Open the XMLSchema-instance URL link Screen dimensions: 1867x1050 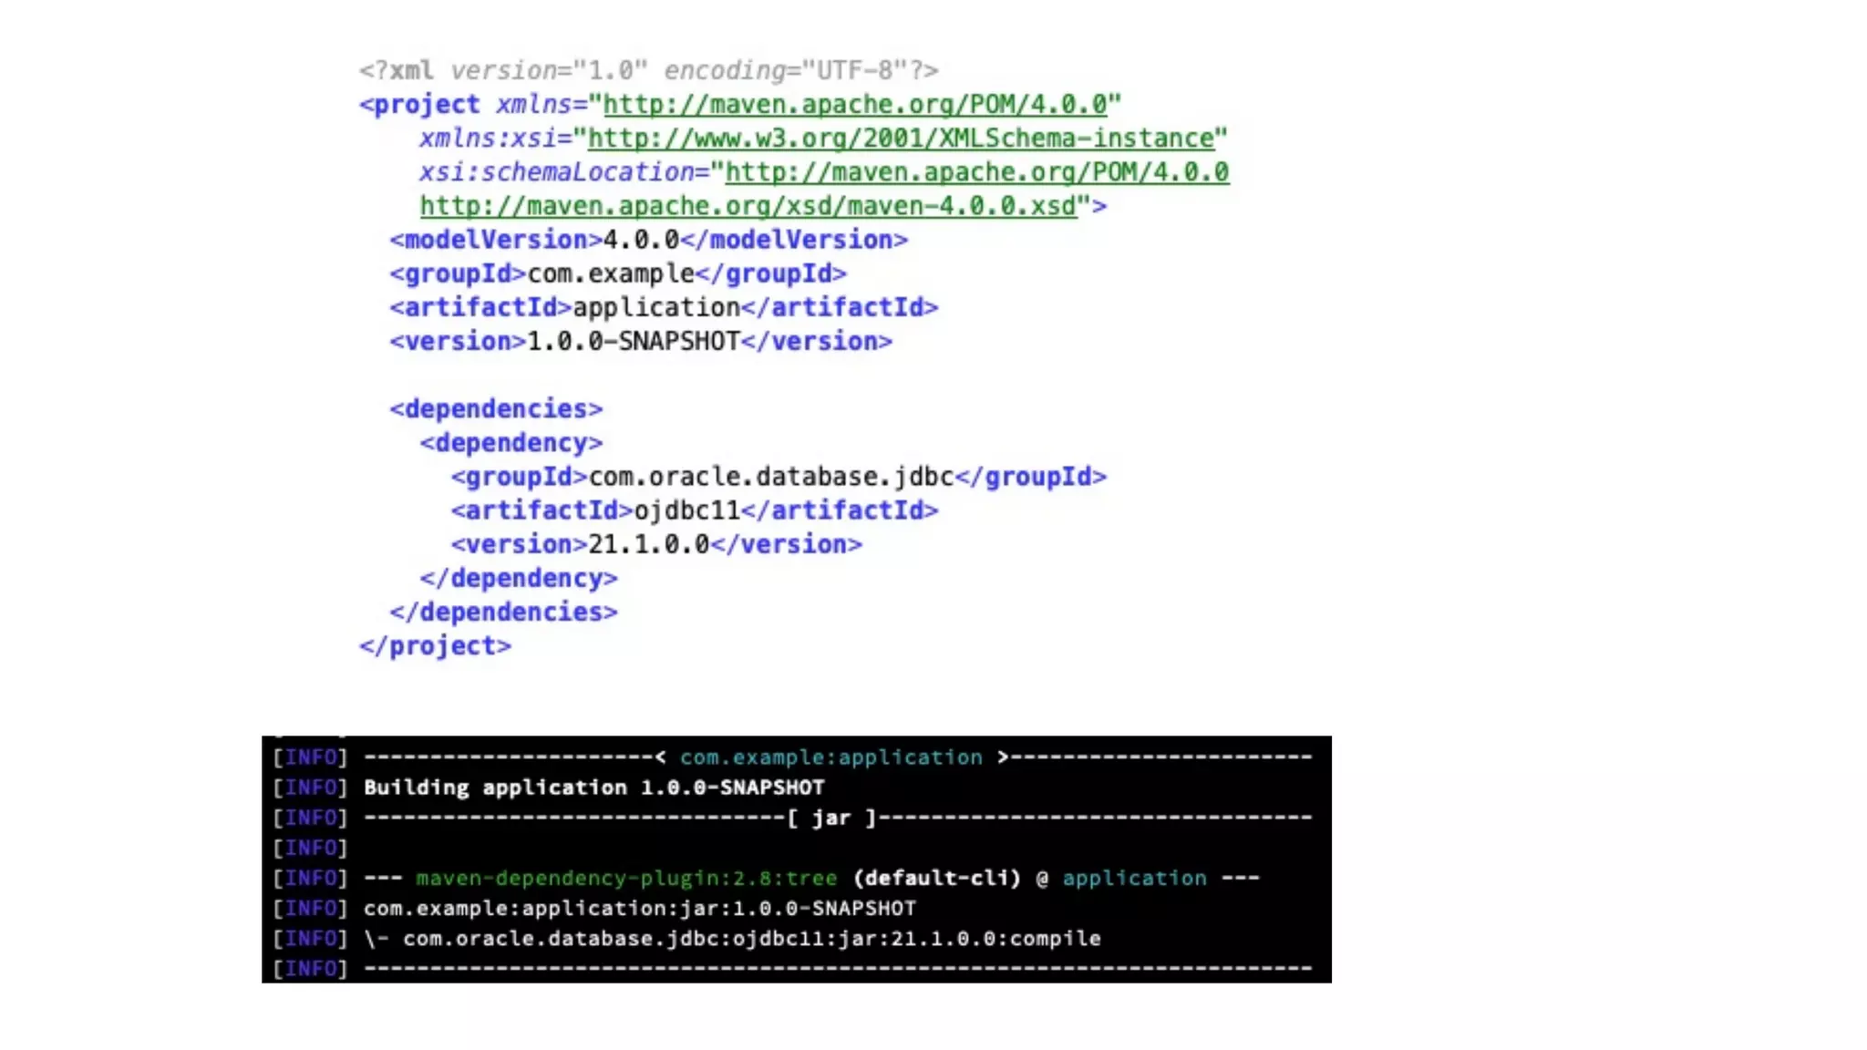[901, 139]
